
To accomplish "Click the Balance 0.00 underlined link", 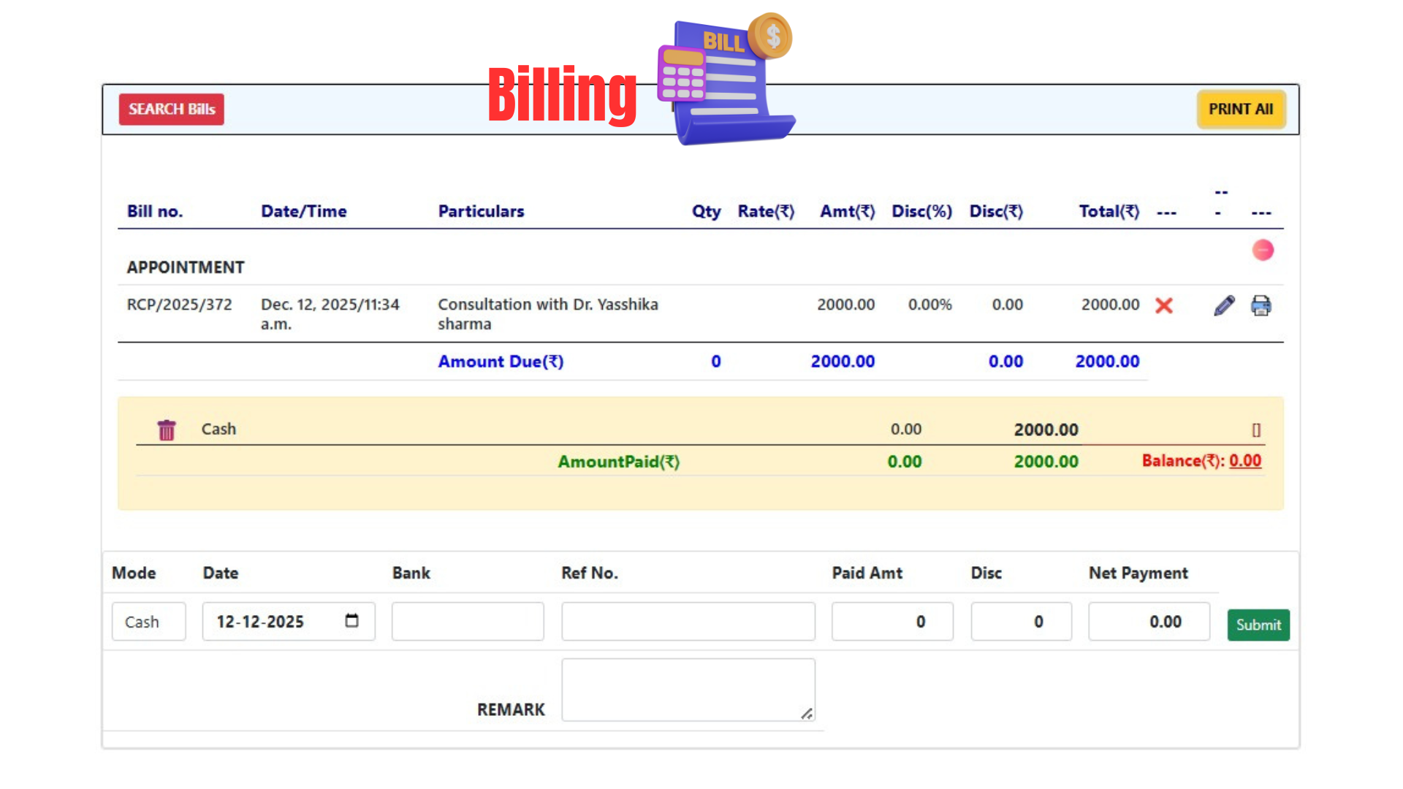I will coord(1244,461).
